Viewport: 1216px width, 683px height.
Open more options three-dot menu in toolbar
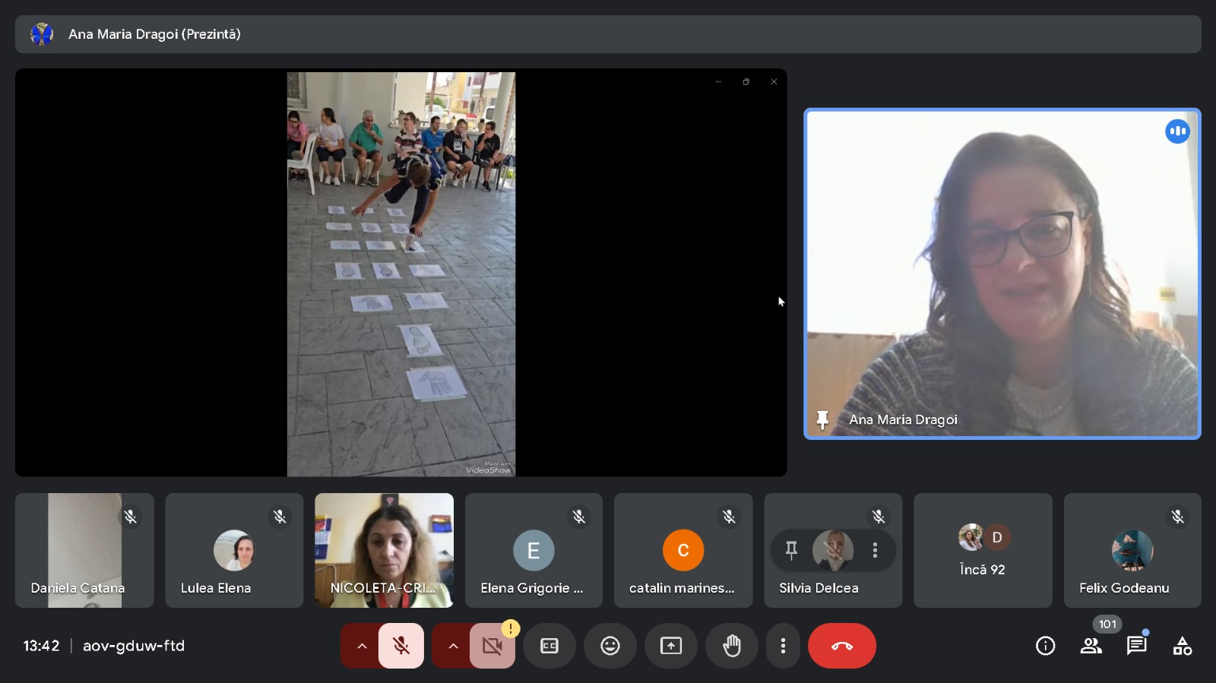[783, 646]
